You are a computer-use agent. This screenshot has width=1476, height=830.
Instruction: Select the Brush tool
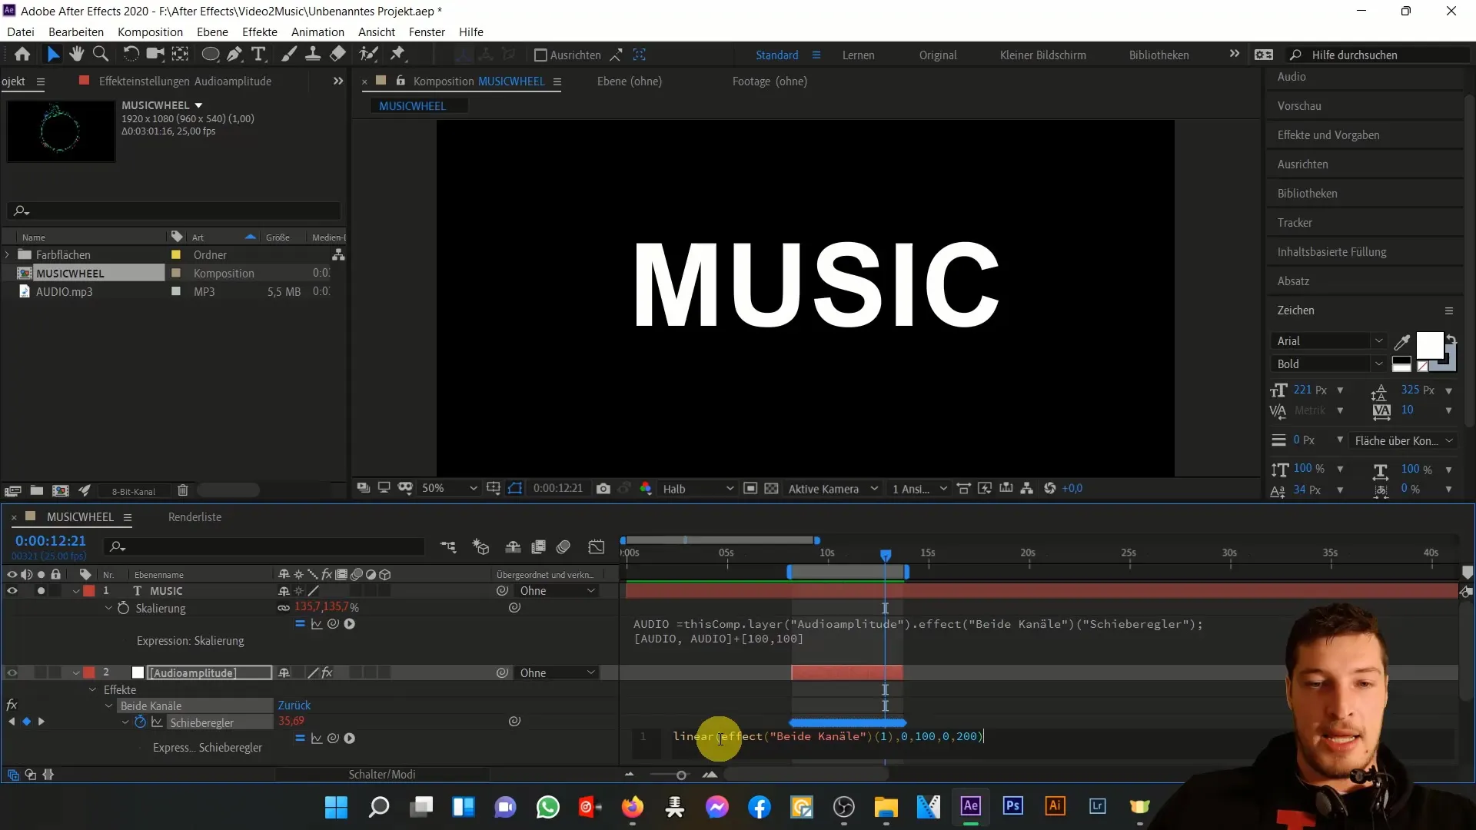(x=289, y=55)
